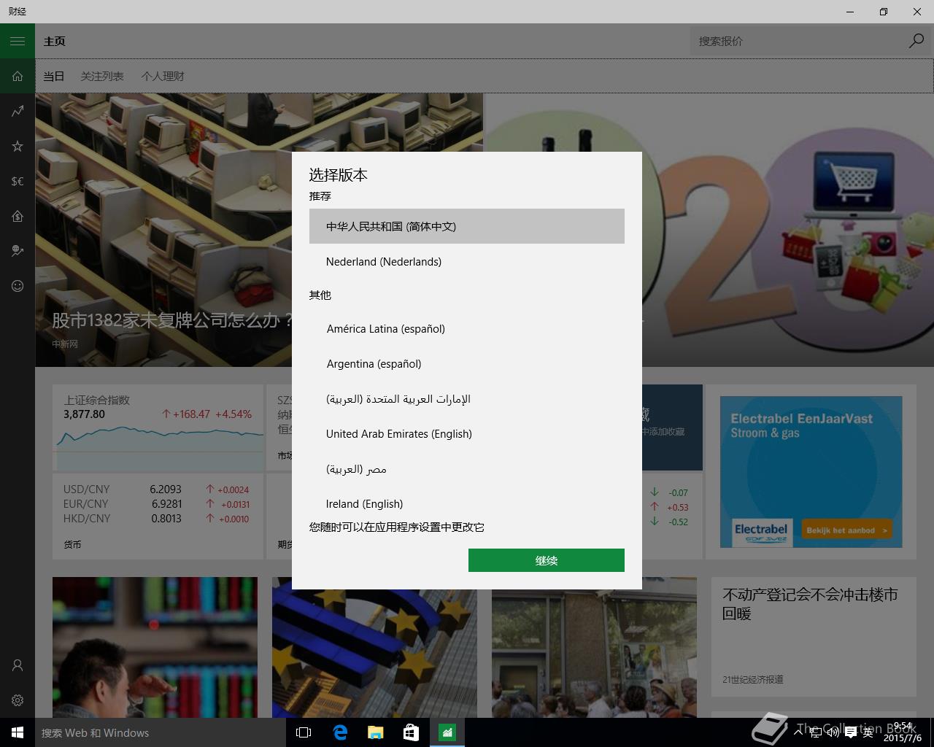This screenshot has height=747, width=934.
Task: Open the Currencies $€ sidebar icon
Action: pyautogui.click(x=18, y=181)
